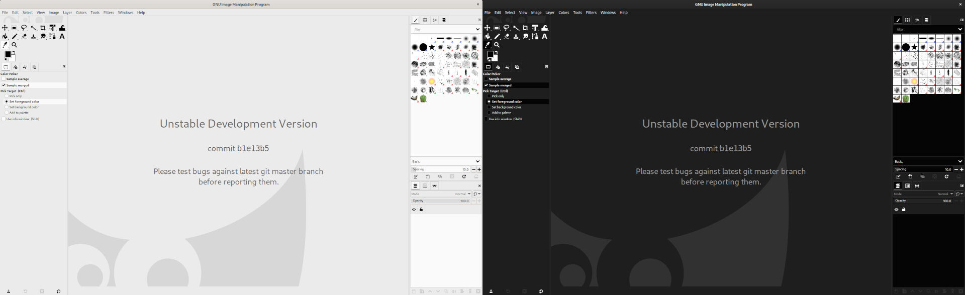Click the Refresh brushes icon in dark window
The image size is (965, 295).
(x=947, y=177)
